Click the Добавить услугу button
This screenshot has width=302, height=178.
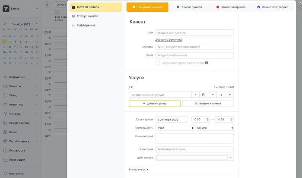tap(154, 104)
